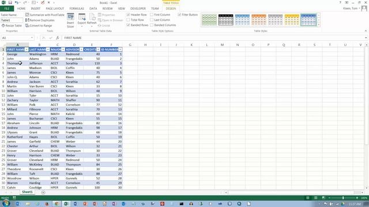The height and width of the screenshot is (207, 369).
Task: Save the workbook from Quick Access Toolbar
Action: [x=10, y=2]
